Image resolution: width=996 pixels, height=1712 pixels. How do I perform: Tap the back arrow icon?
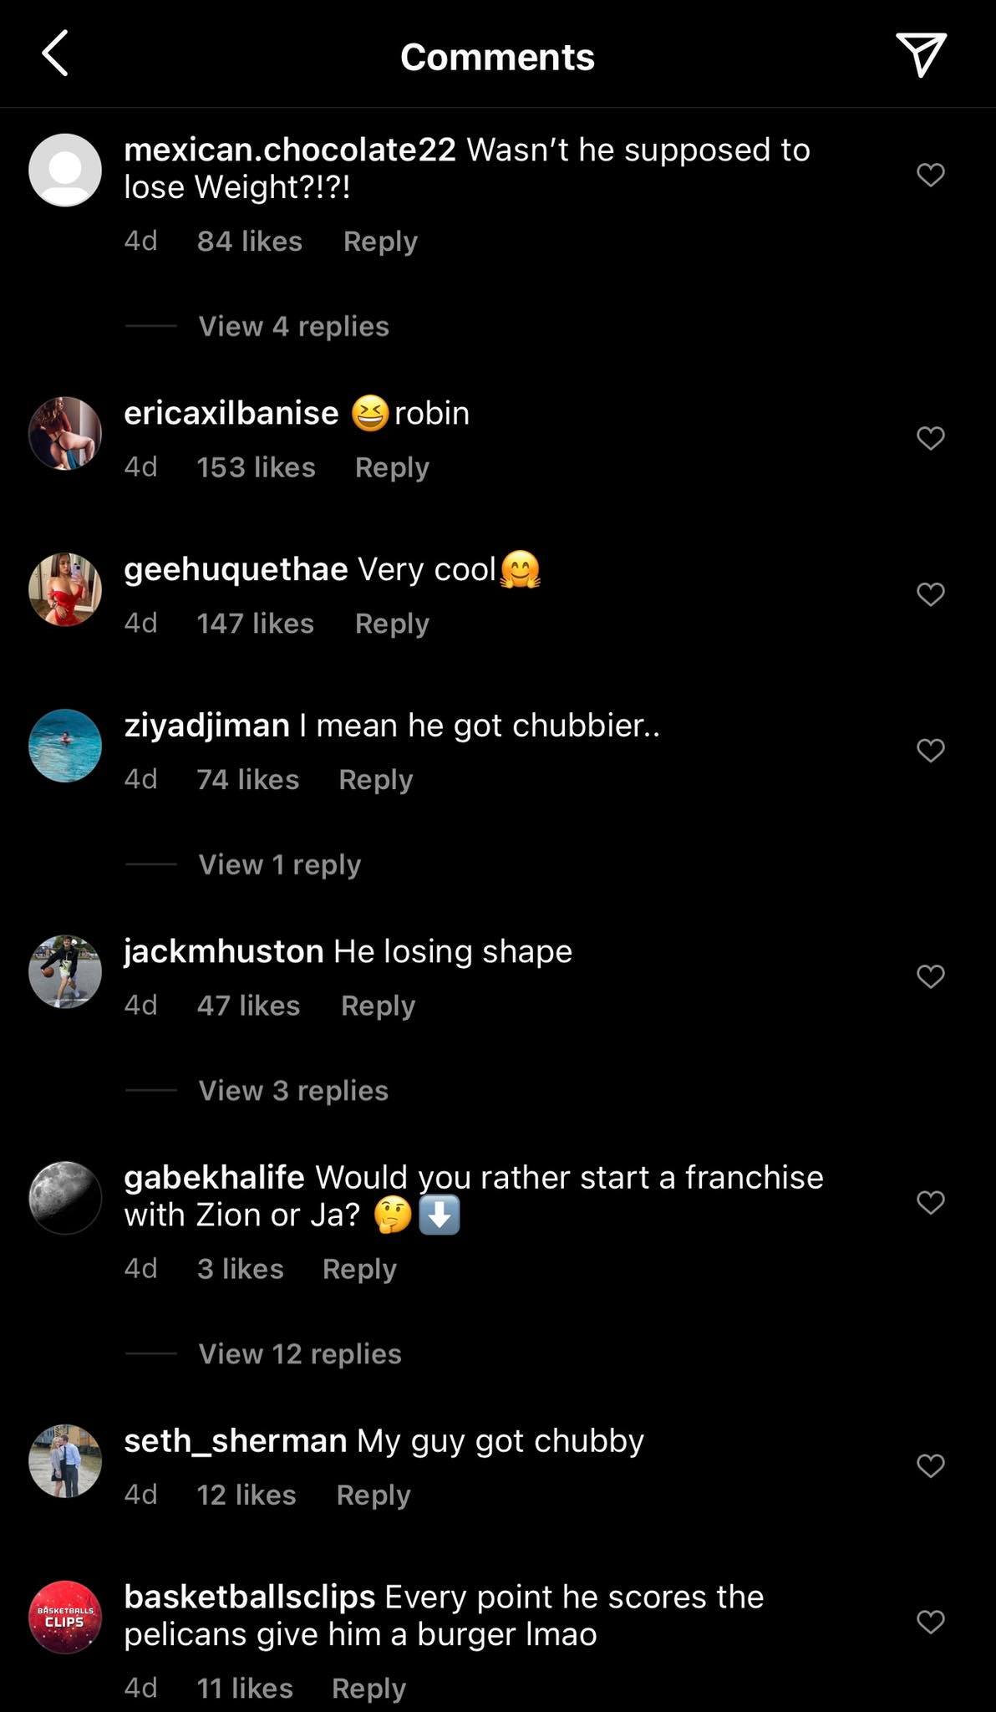coord(55,54)
